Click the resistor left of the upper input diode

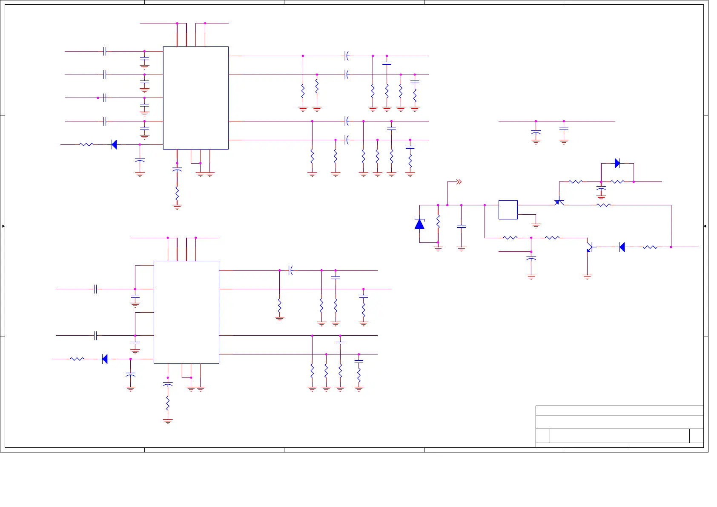(86, 144)
